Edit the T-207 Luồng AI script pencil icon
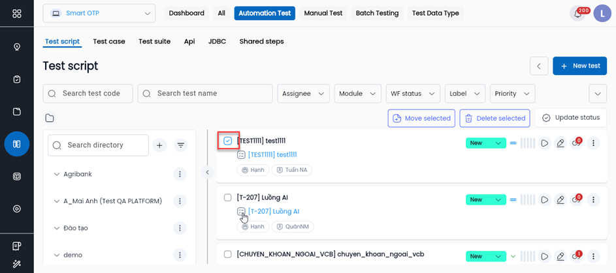 560,200
